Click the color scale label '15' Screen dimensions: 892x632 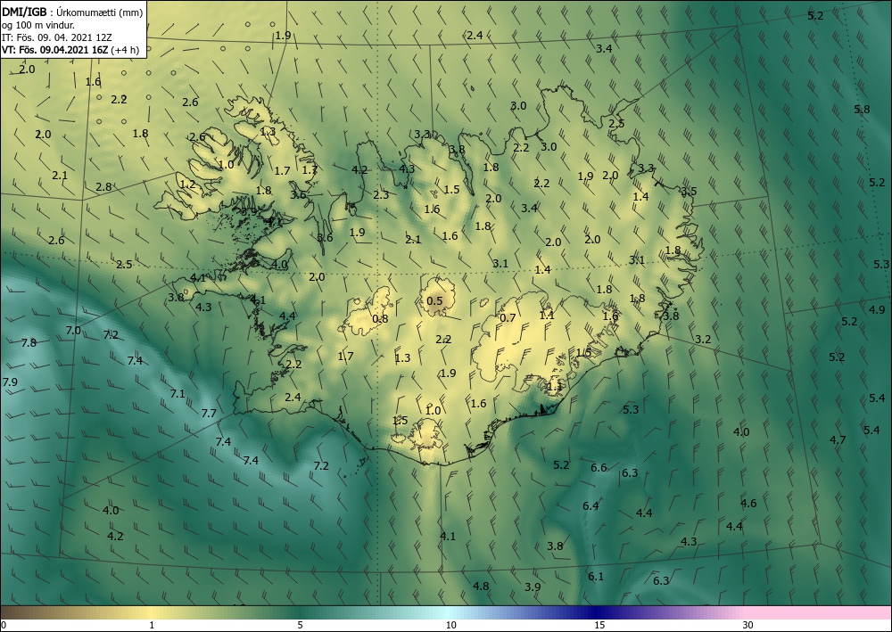point(599,625)
